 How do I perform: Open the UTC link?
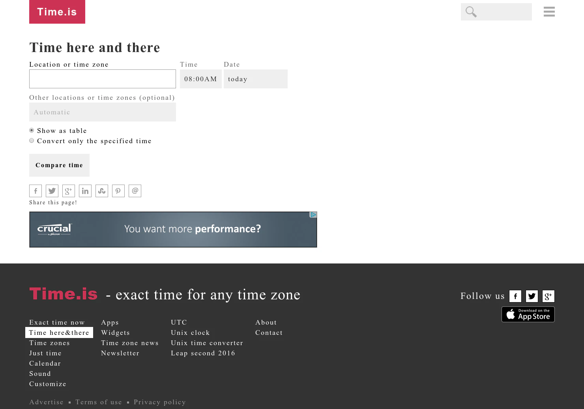click(x=179, y=322)
